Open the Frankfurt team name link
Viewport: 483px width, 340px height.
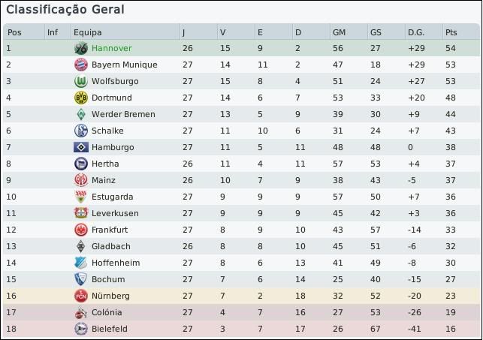coord(110,230)
